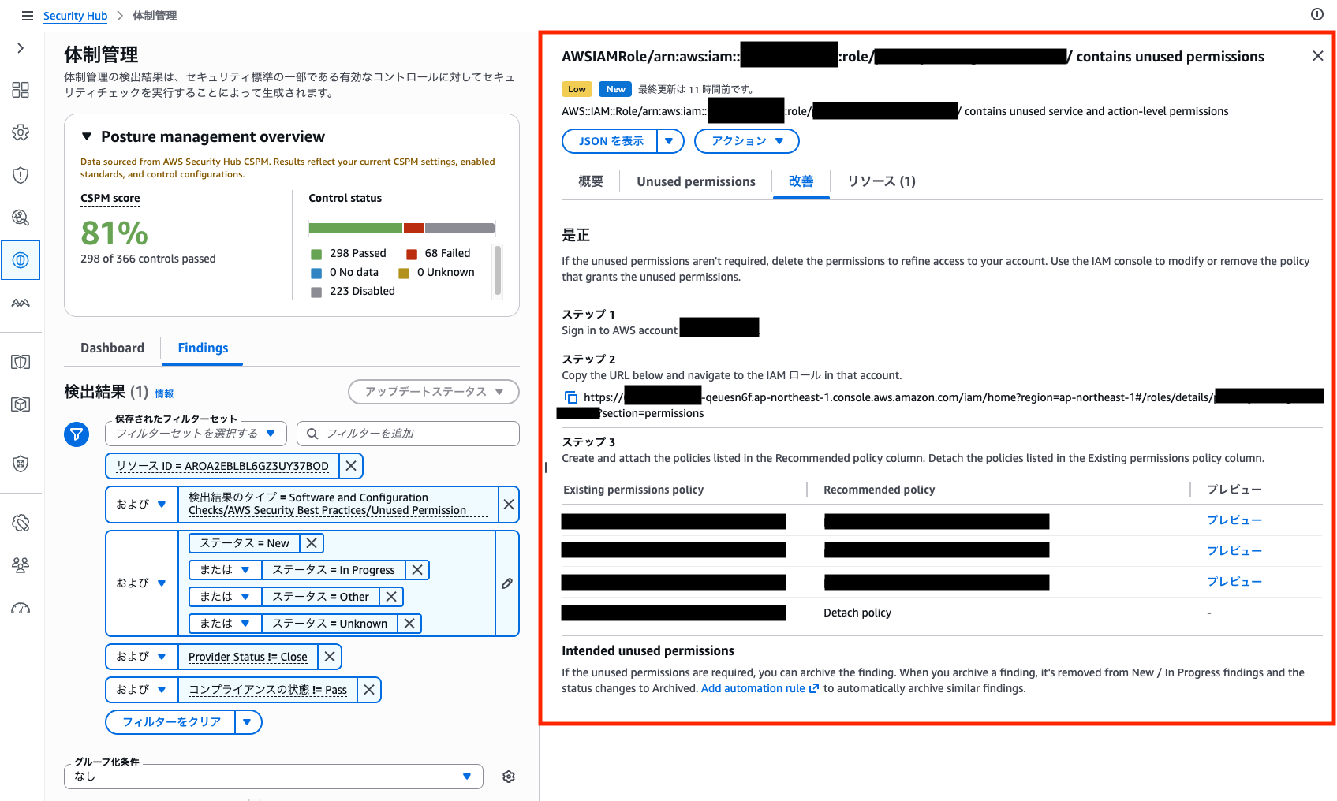Select the 改善 tab

pos(801,181)
